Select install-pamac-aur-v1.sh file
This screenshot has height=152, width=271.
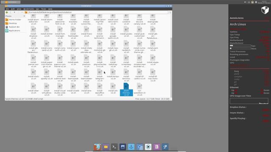click(33, 61)
